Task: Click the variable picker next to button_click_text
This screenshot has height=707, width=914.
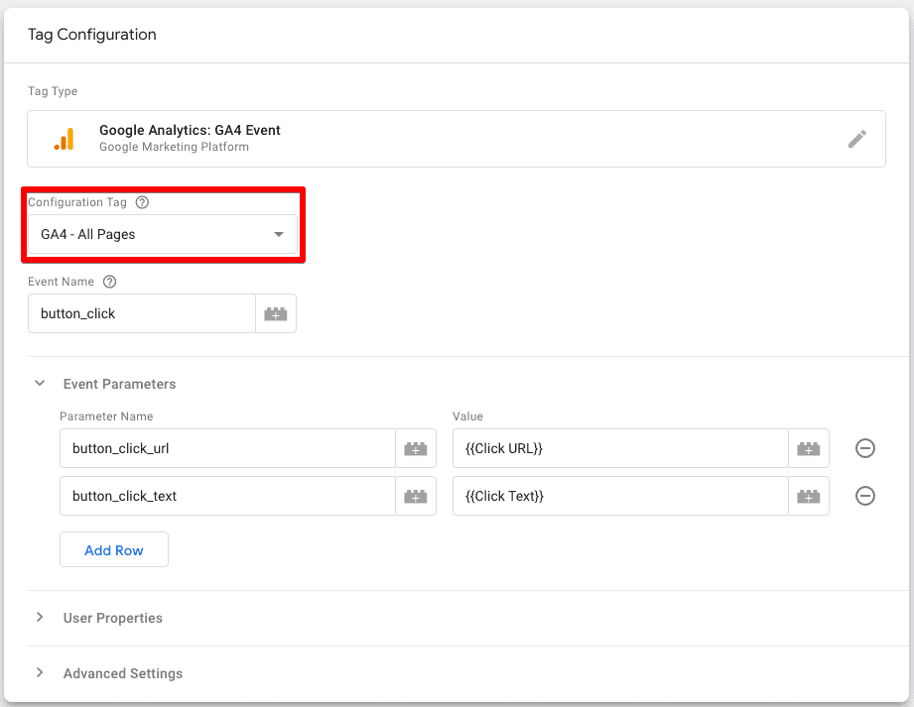Action: 416,496
